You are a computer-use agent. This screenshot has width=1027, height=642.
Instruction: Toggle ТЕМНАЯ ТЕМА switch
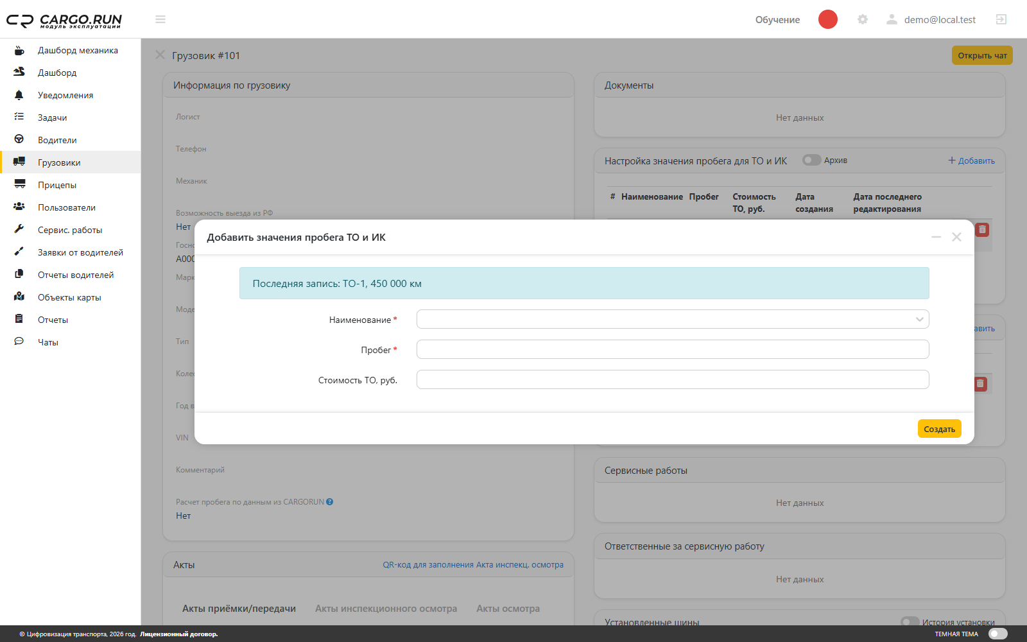[x=998, y=634]
